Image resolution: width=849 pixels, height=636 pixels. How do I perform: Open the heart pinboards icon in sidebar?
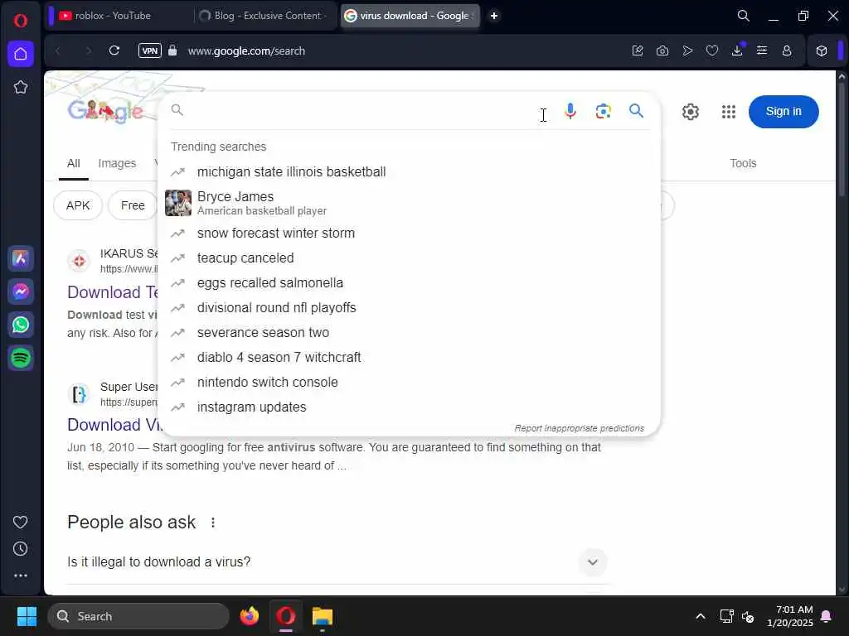pyautogui.click(x=21, y=522)
